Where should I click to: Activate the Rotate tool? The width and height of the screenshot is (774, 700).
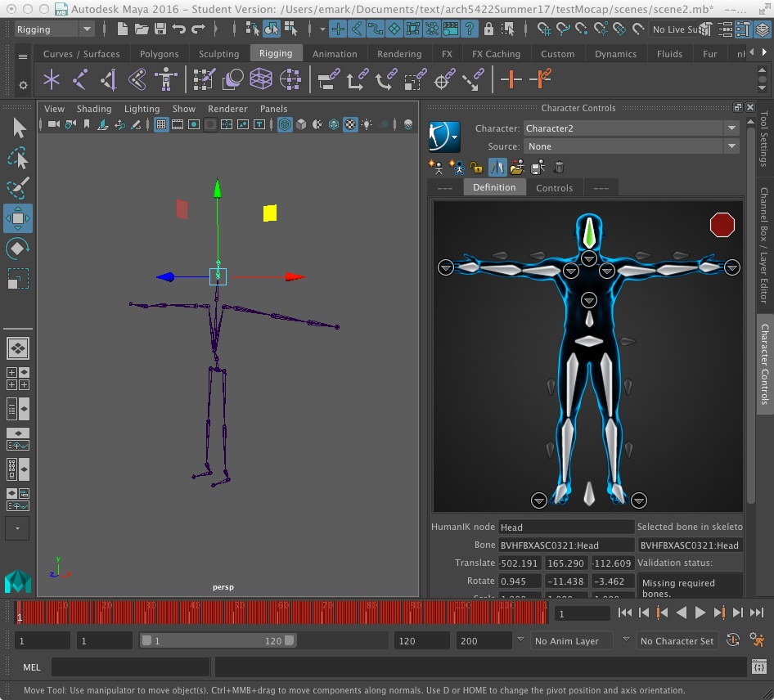(x=18, y=249)
